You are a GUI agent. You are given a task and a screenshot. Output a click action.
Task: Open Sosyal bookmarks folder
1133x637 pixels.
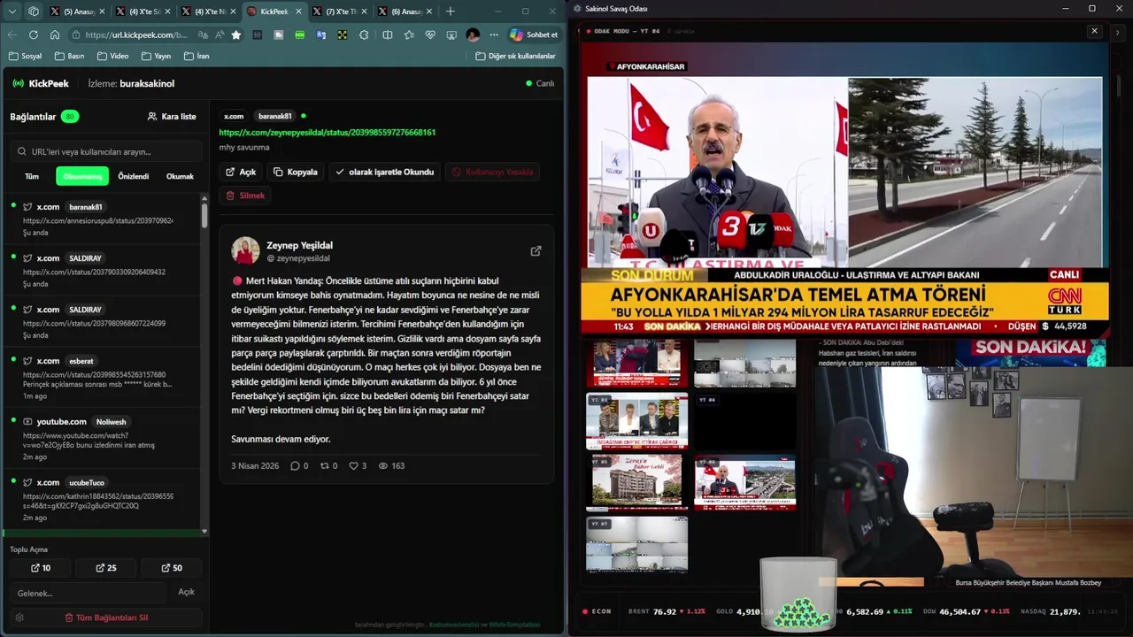pyautogui.click(x=25, y=56)
